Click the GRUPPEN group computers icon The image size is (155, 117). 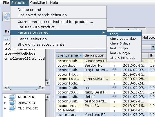12,97
